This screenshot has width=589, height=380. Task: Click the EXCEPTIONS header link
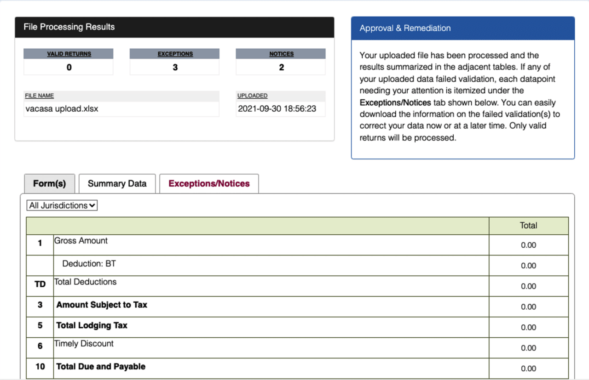174,53
